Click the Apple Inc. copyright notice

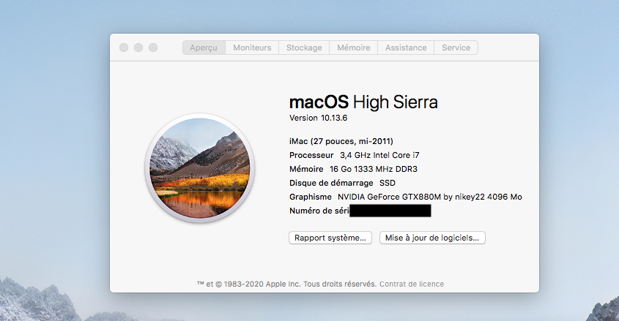(286, 284)
